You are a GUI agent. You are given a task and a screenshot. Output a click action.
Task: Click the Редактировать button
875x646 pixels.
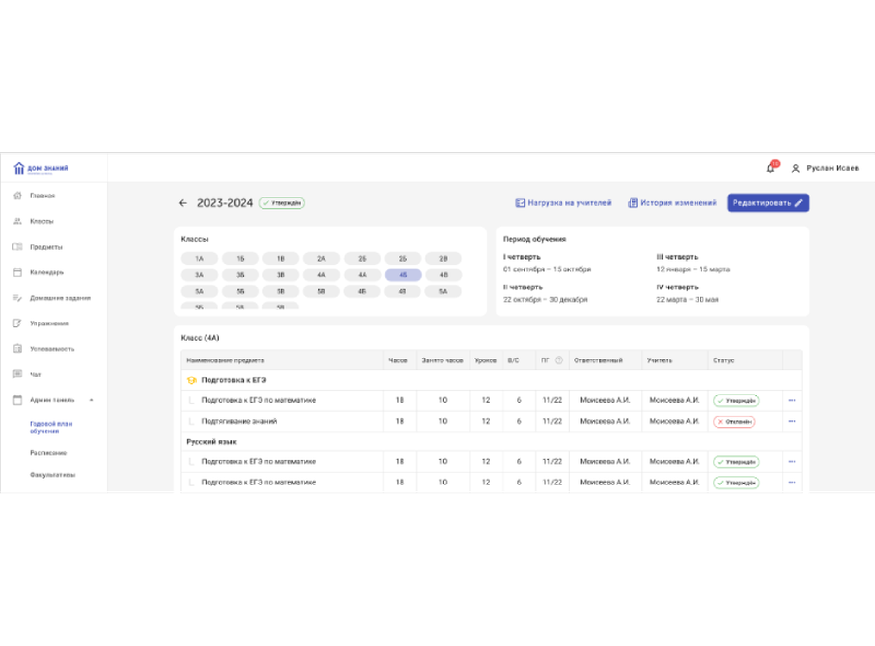pos(768,203)
